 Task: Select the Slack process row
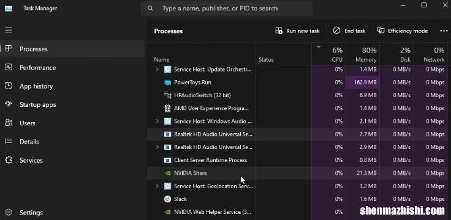(x=297, y=199)
